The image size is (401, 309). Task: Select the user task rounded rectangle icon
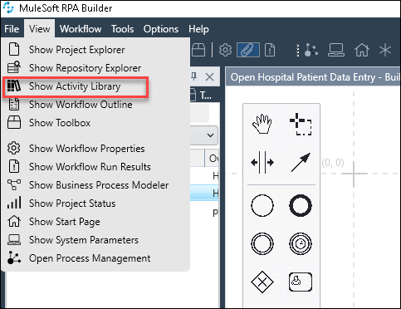[301, 282]
